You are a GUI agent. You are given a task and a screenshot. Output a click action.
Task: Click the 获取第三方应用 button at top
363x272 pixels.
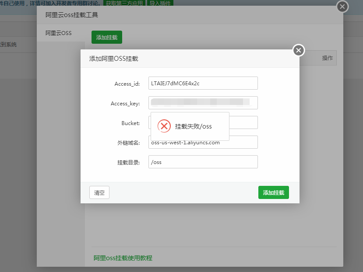pos(124,3)
